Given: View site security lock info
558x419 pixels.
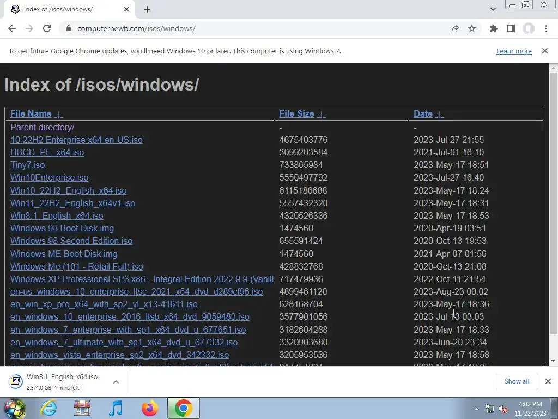Looking at the screenshot, I should point(69,28).
